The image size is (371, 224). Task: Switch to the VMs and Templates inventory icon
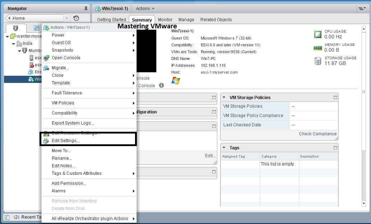pyautogui.click(x=36, y=27)
